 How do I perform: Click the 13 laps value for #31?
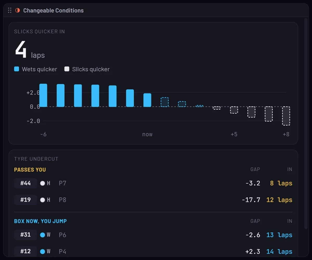tap(279, 235)
